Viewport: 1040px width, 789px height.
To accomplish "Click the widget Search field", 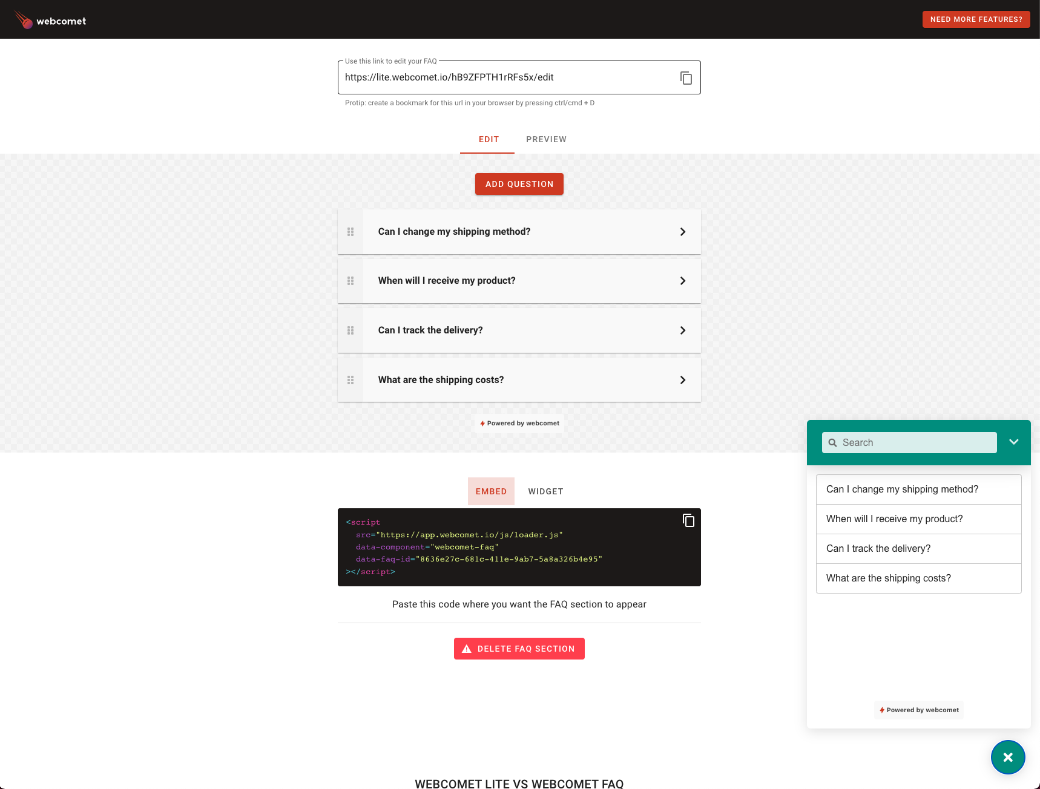I will (x=909, y=443).
